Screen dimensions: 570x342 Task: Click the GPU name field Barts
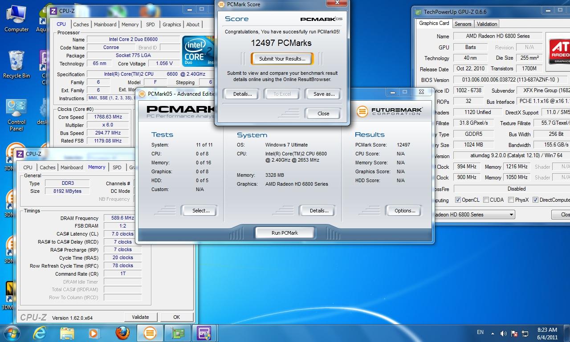470,47
